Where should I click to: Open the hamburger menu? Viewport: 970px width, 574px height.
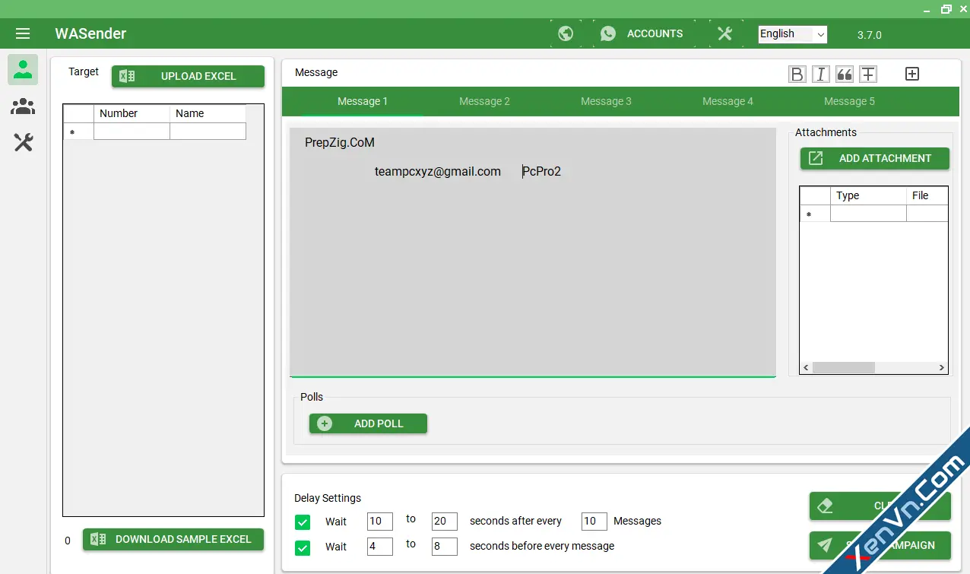(x=23, y=33)
